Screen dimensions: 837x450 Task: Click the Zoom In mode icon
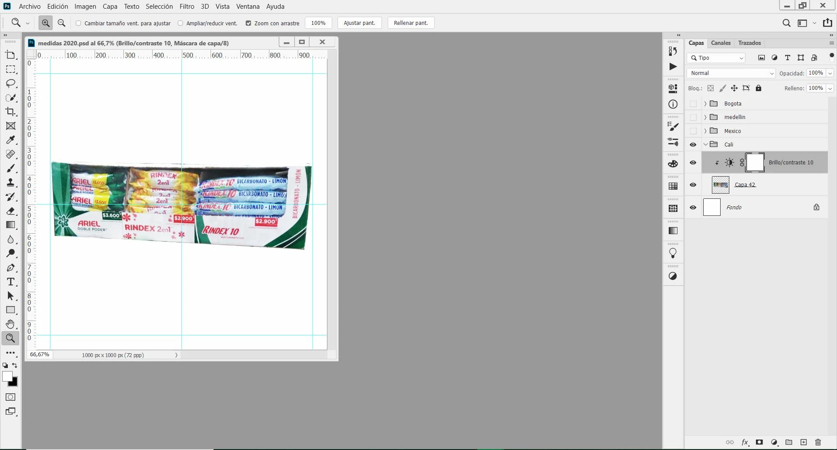(x=45, y=23)
